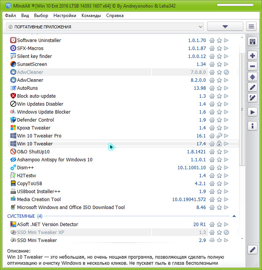262x270 pixels.
Task: Click the save button in right sidebar
Action: point(253,42)
